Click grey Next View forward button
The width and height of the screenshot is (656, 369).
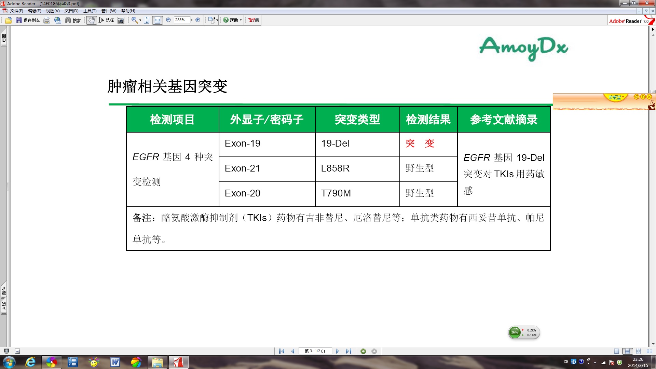(x=374, y=351)
